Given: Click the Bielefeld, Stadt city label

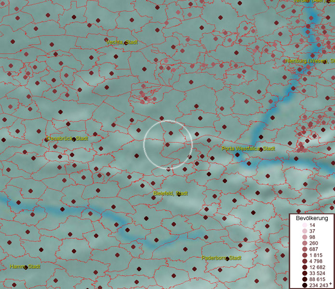Looking at the screenshot, I should 171,193.
